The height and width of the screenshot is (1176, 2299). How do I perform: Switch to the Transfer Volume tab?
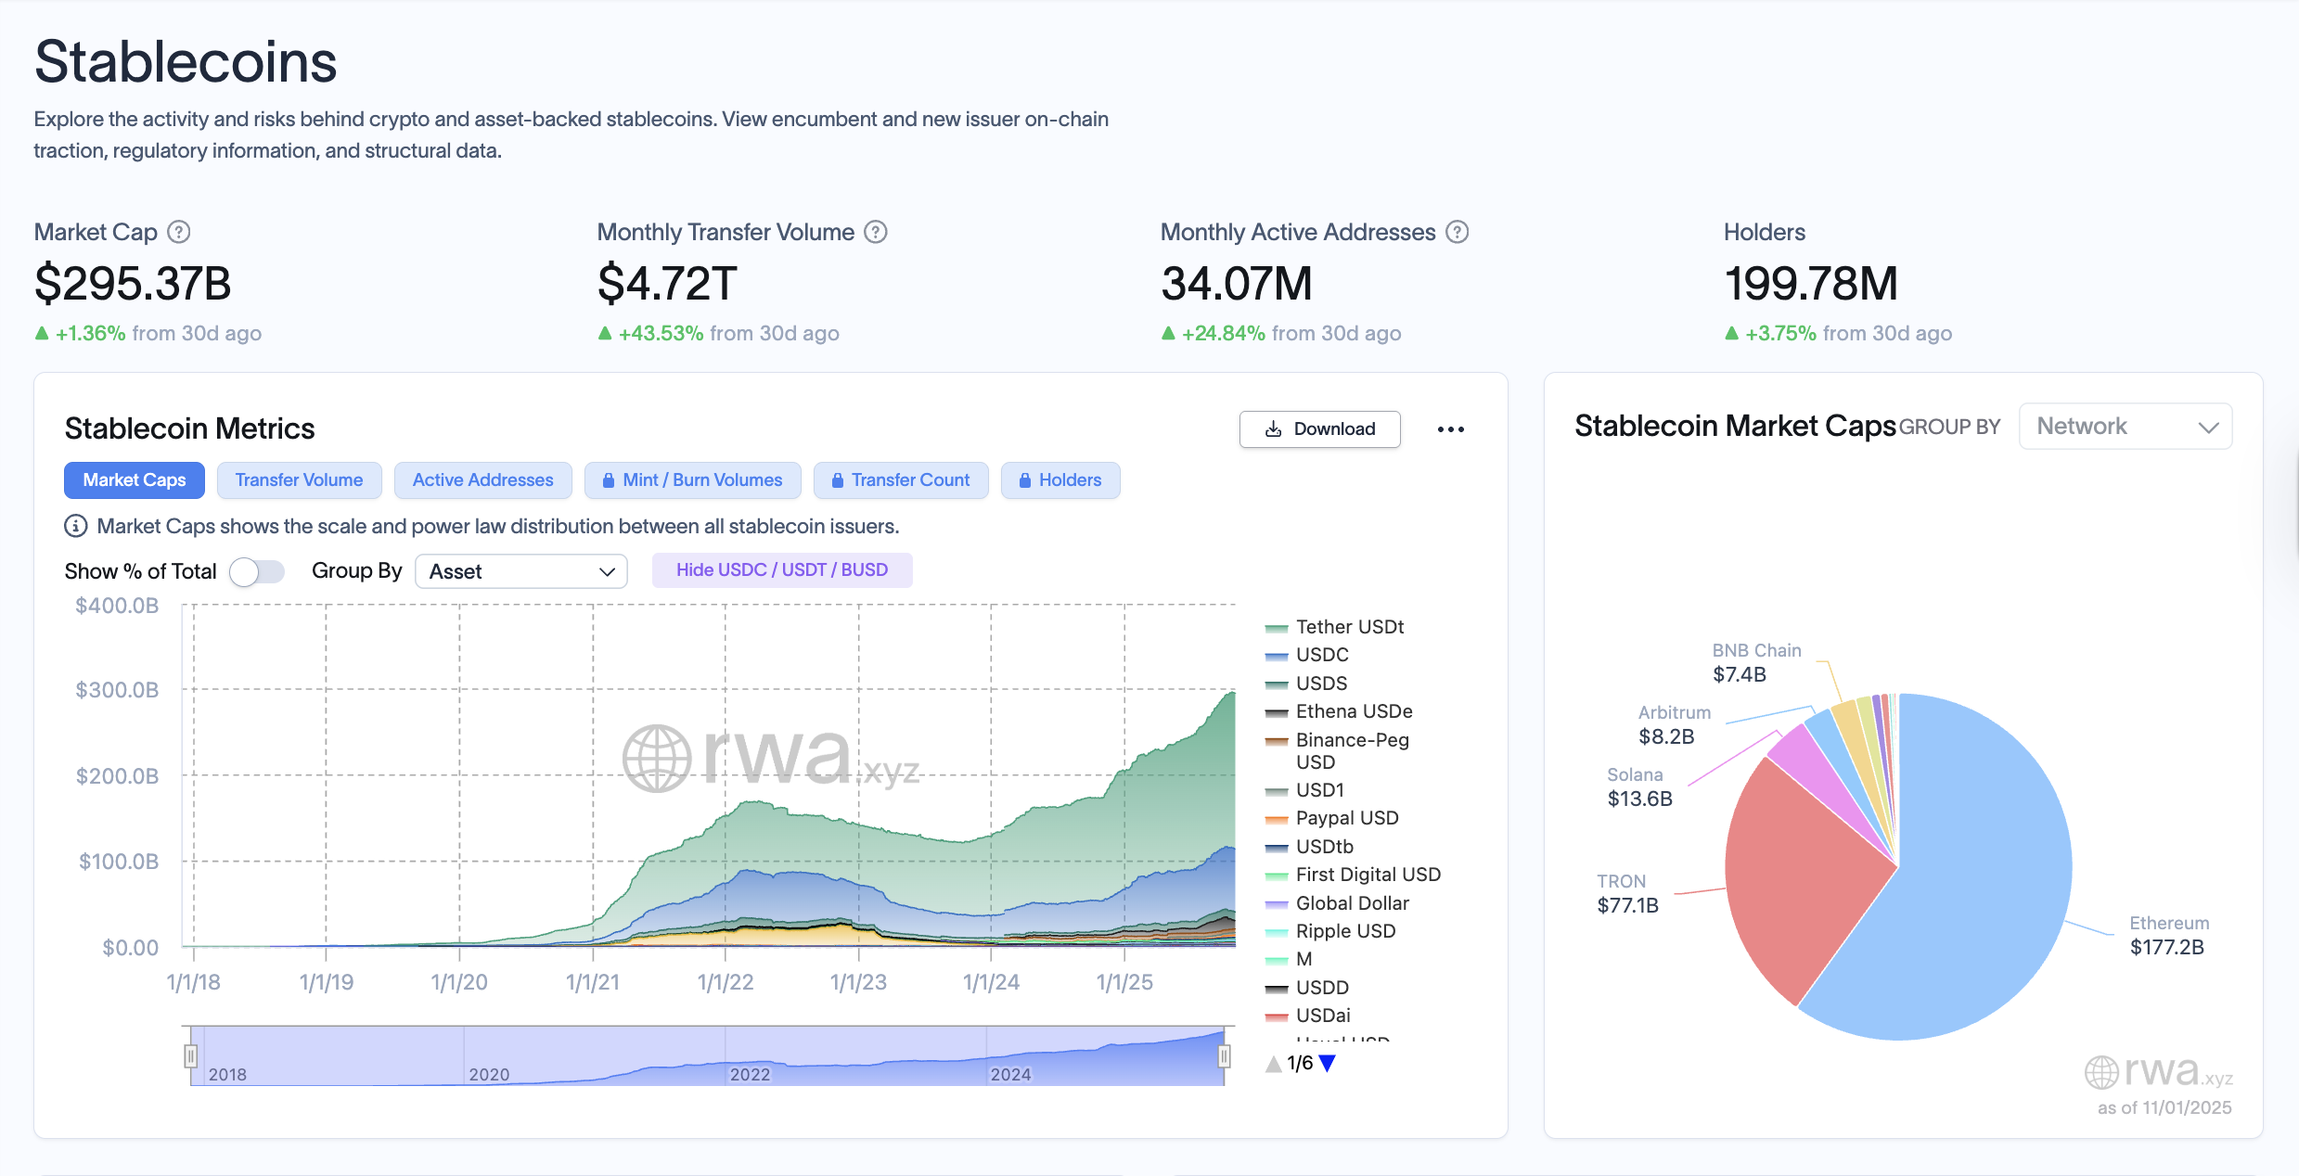click(299, 479)
